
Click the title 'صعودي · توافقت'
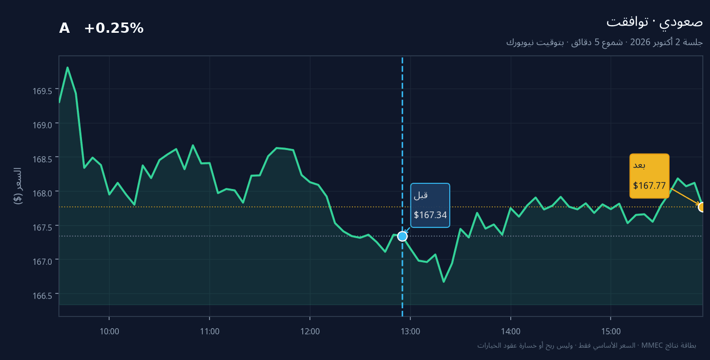point(654,22)
